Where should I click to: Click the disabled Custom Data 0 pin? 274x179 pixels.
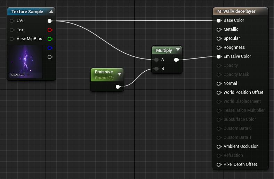[219, 128]
